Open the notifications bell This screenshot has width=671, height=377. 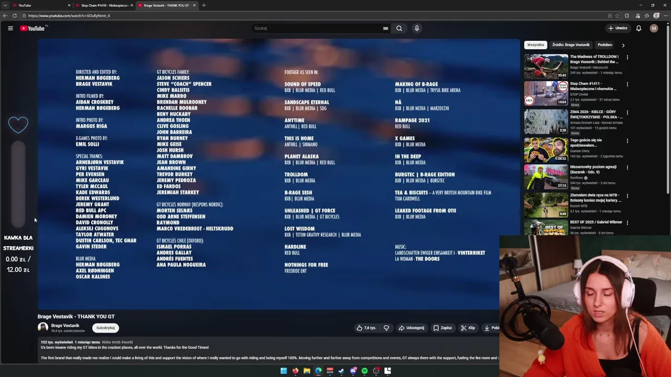(x=638, y=28)
